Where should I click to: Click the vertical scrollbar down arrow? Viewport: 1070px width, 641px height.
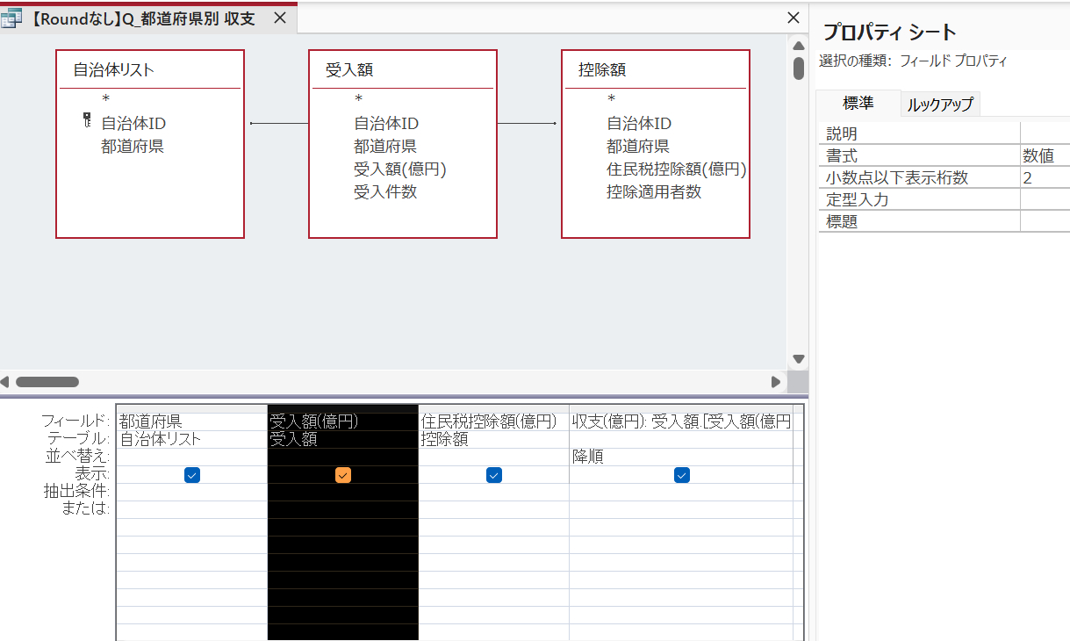tap(799, 358)
